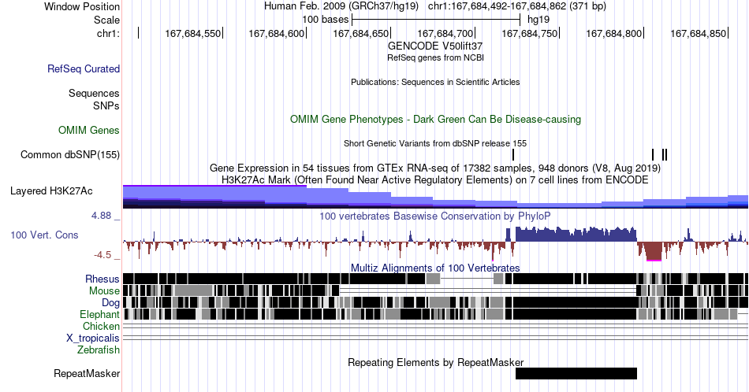Image resolution: width=749 pixels, height=392 pixels.
Task: Select the Mouse alignment row label
Action: pyautogui.click(x=104, y=291)
